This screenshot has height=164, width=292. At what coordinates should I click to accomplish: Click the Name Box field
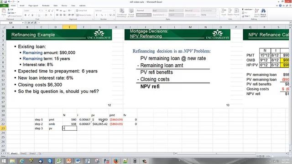11,23
